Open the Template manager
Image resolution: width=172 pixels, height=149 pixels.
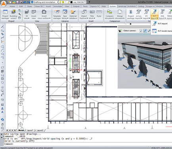pos(57,14)
